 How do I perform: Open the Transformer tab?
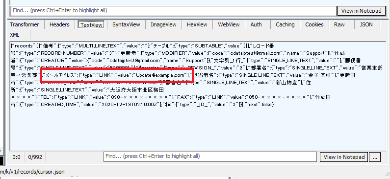[25, 24]
